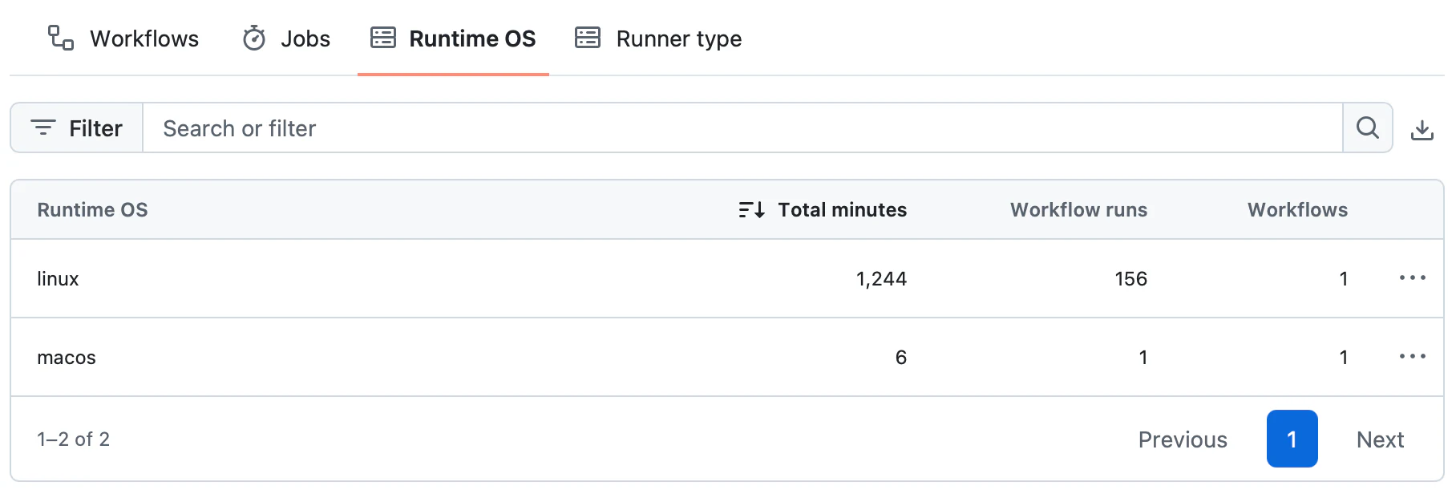Click the Filter button
The height and width of the screenshot is (494, 1456).
(77, 128)
